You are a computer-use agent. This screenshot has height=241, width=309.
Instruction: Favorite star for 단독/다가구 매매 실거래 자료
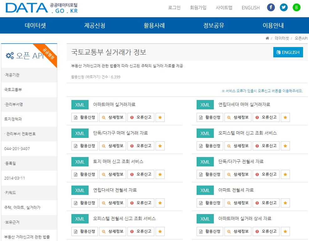point(160,146)
